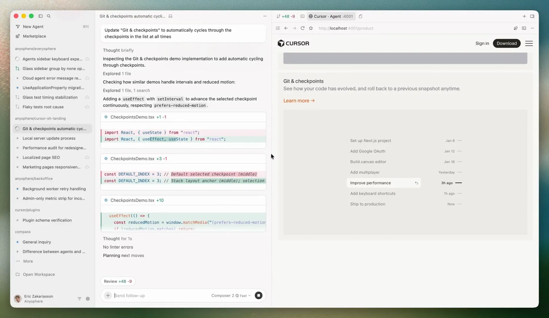Focus the Send follow-up input field
The image size is (549, 318).
point(161,295)
